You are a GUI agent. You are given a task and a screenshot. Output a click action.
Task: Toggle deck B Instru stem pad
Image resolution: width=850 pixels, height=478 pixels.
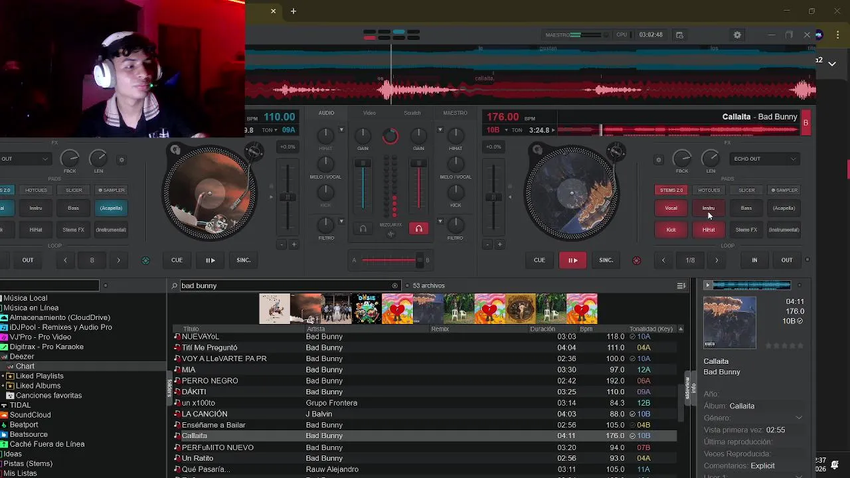point(709,208)
